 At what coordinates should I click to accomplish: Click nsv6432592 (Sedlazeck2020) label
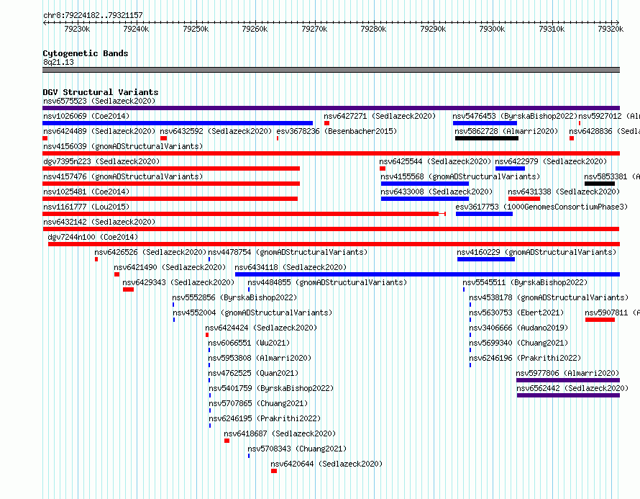[x=216, y=131]
